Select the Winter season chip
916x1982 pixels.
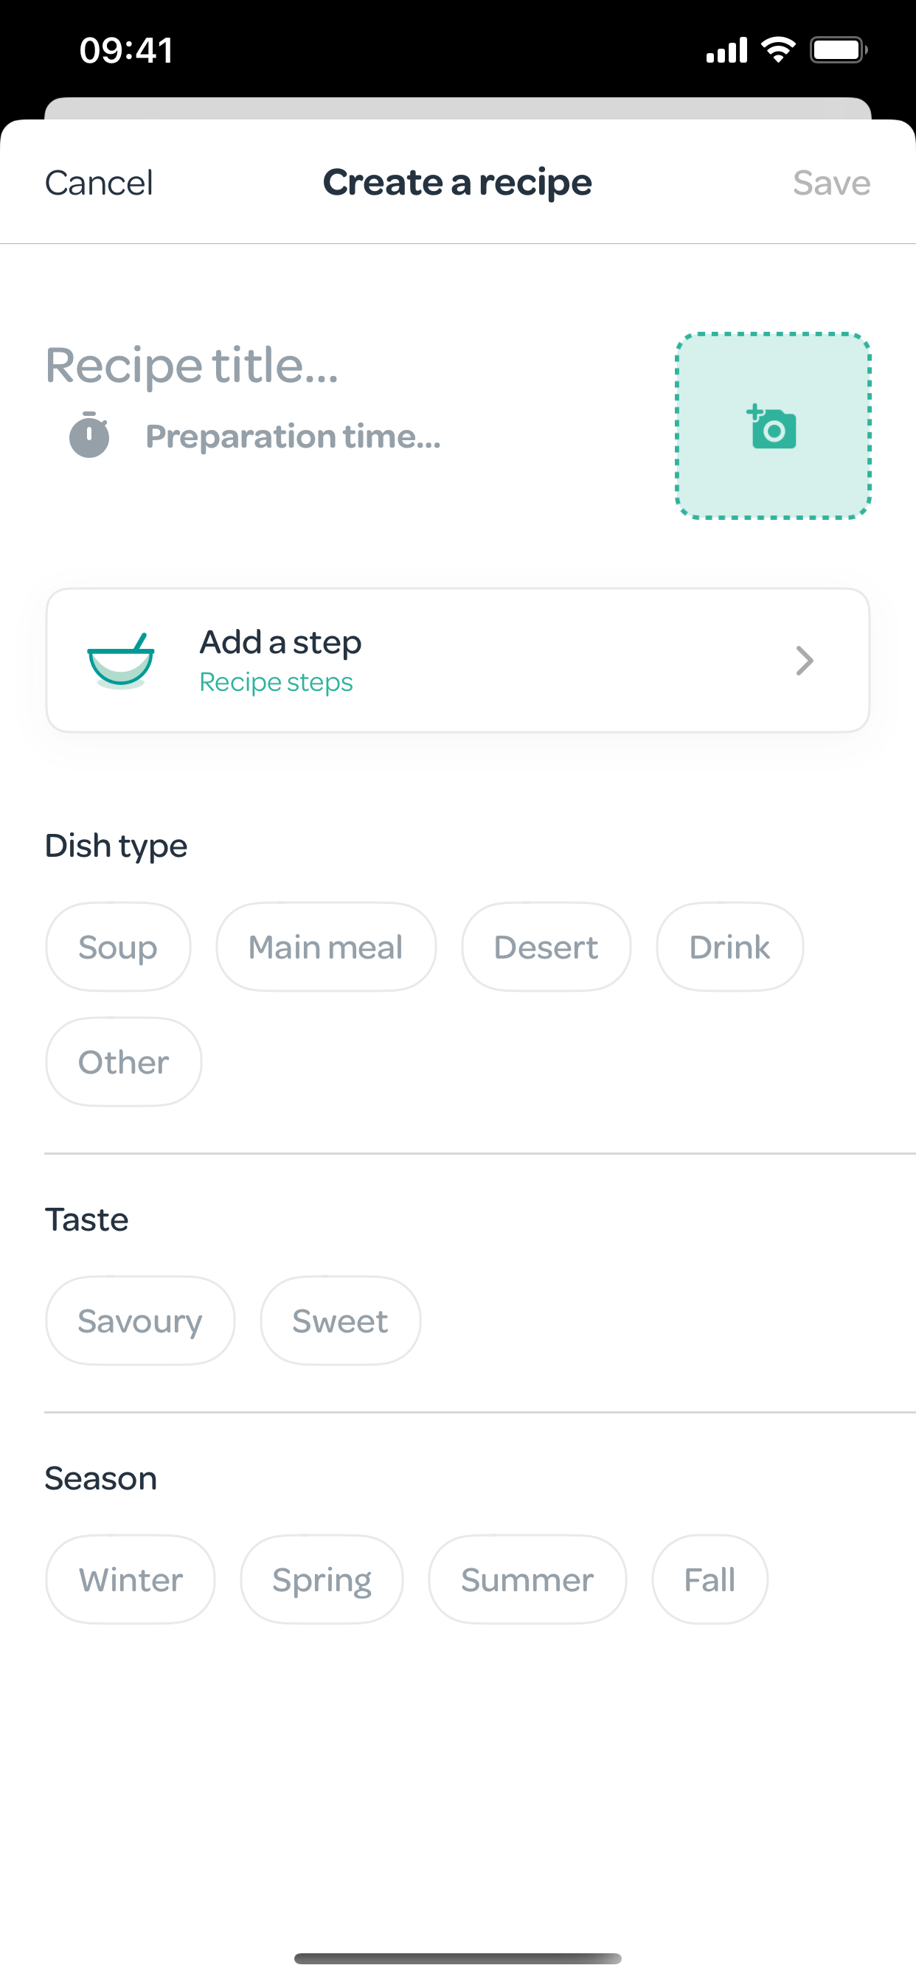pyautogui.click(x=130, y=1579)
